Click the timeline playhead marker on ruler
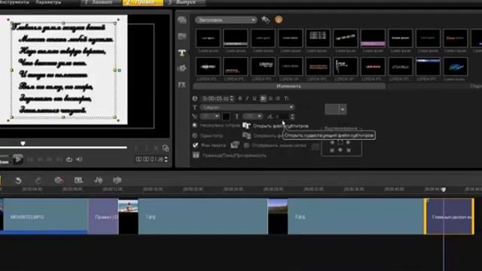Image resolution: width=482 pixels, height=271 pixels. (x=444, y=190)
